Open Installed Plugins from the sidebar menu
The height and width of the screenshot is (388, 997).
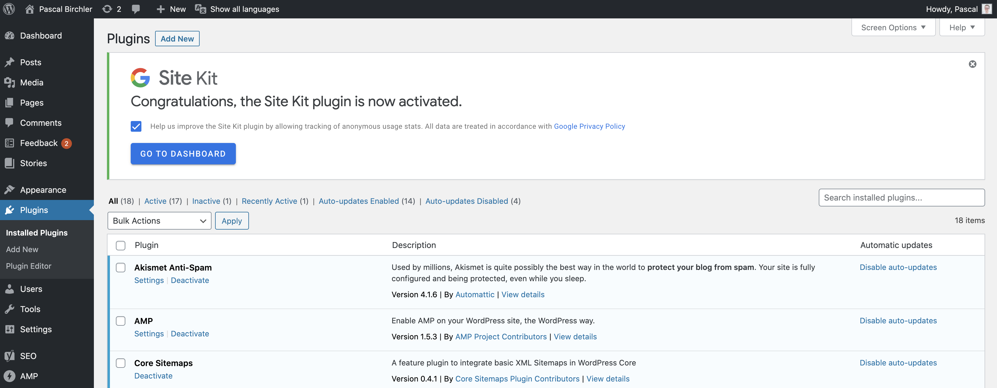tap(36, 232)
